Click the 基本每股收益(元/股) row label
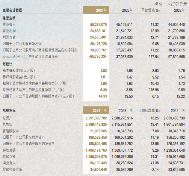This screenshot has height=176, width=189. tap(19, 71)
